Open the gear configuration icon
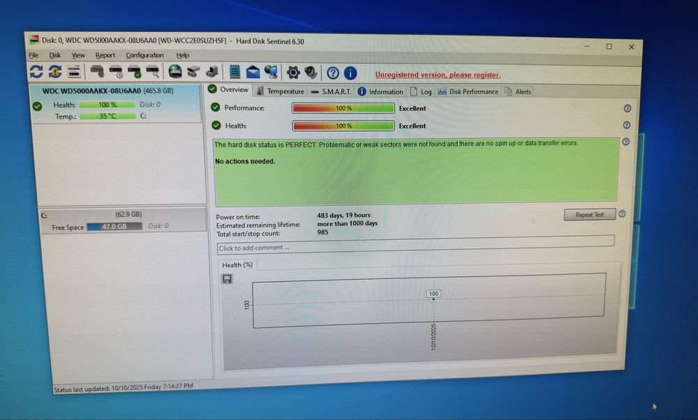Screen dimensions: 698x420 (293, 73)
